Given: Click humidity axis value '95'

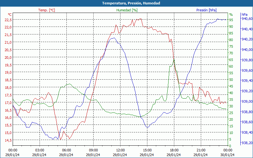Looking at the screenshot, I should click(231, 20).
